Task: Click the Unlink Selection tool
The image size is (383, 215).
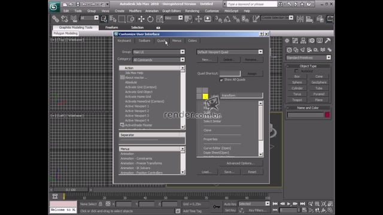Action: pyautogui.click(x=65, y=19)
